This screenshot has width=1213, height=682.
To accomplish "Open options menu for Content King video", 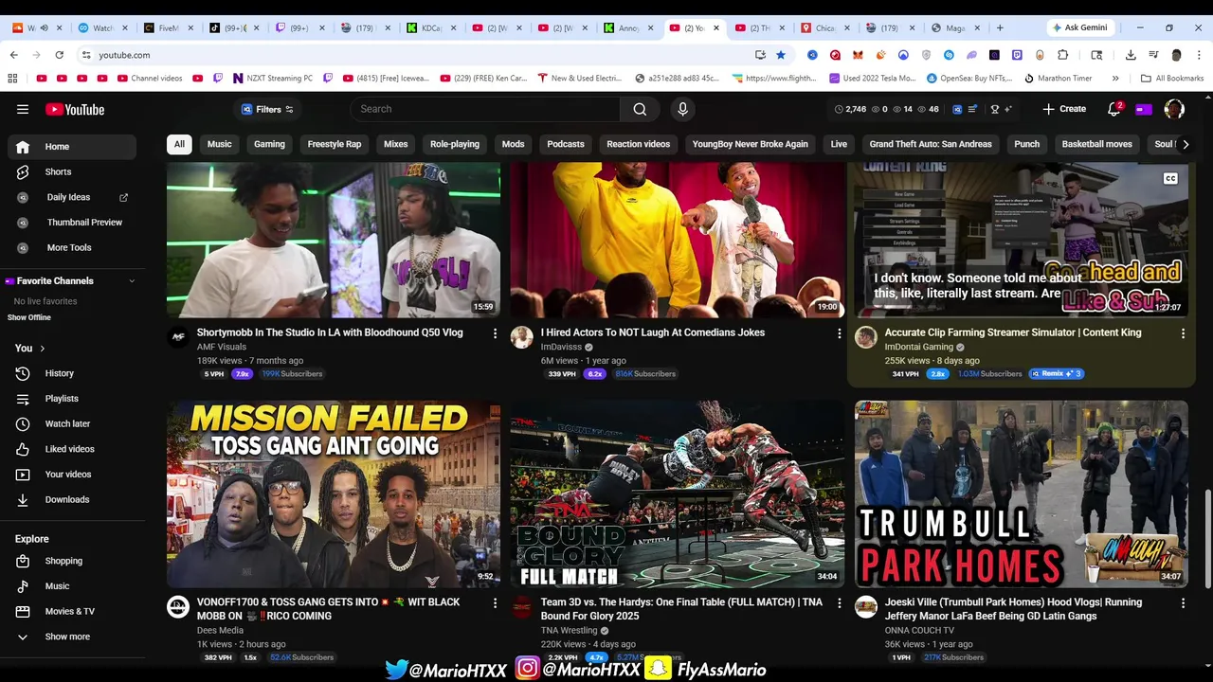I will 1183,333.
